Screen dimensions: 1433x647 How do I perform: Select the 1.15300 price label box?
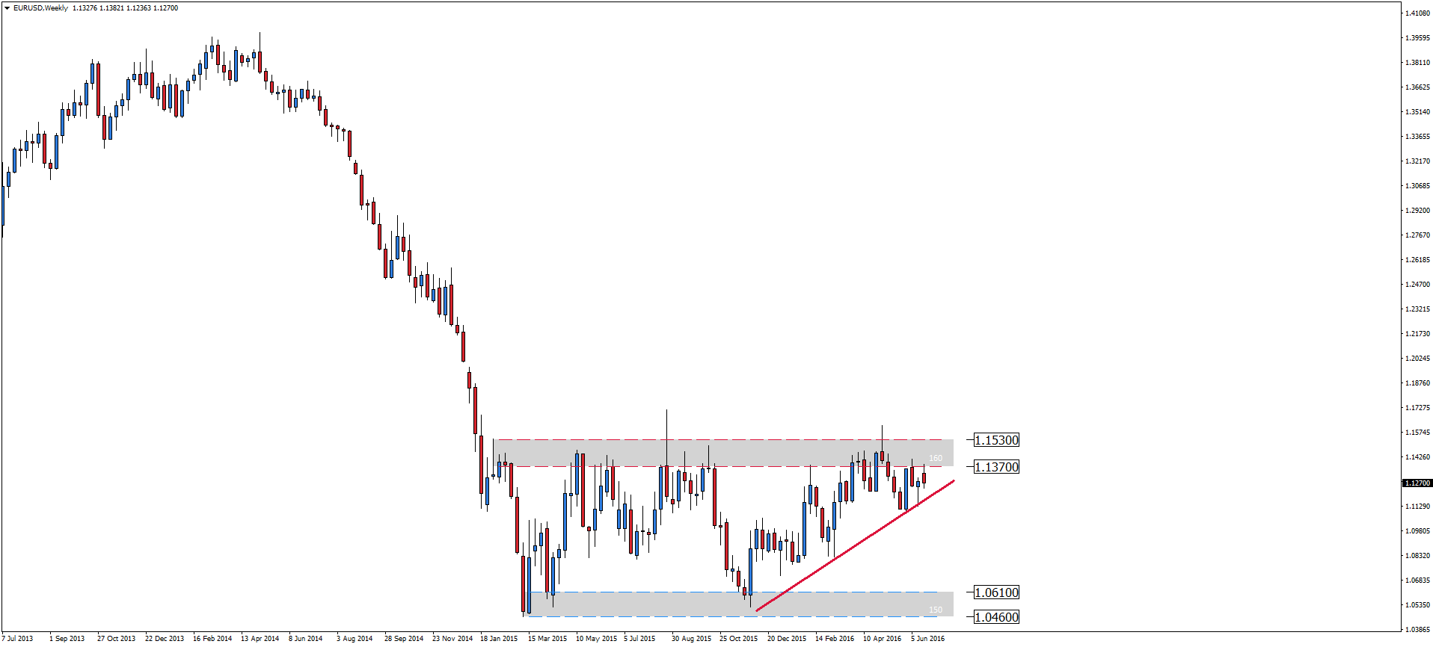(996, 440)
